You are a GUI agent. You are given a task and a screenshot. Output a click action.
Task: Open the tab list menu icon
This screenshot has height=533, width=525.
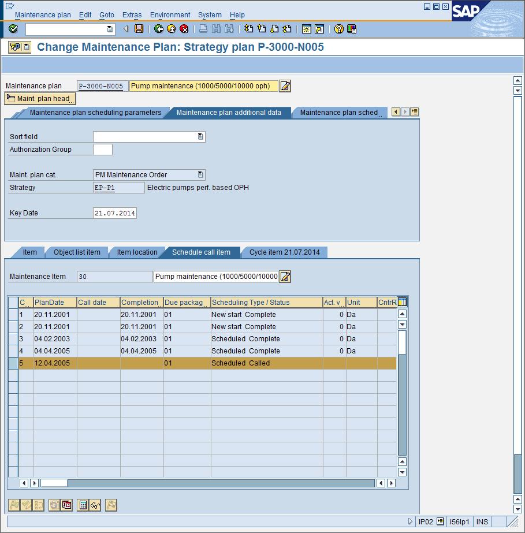pyautogui.click(x=415, y=112)
